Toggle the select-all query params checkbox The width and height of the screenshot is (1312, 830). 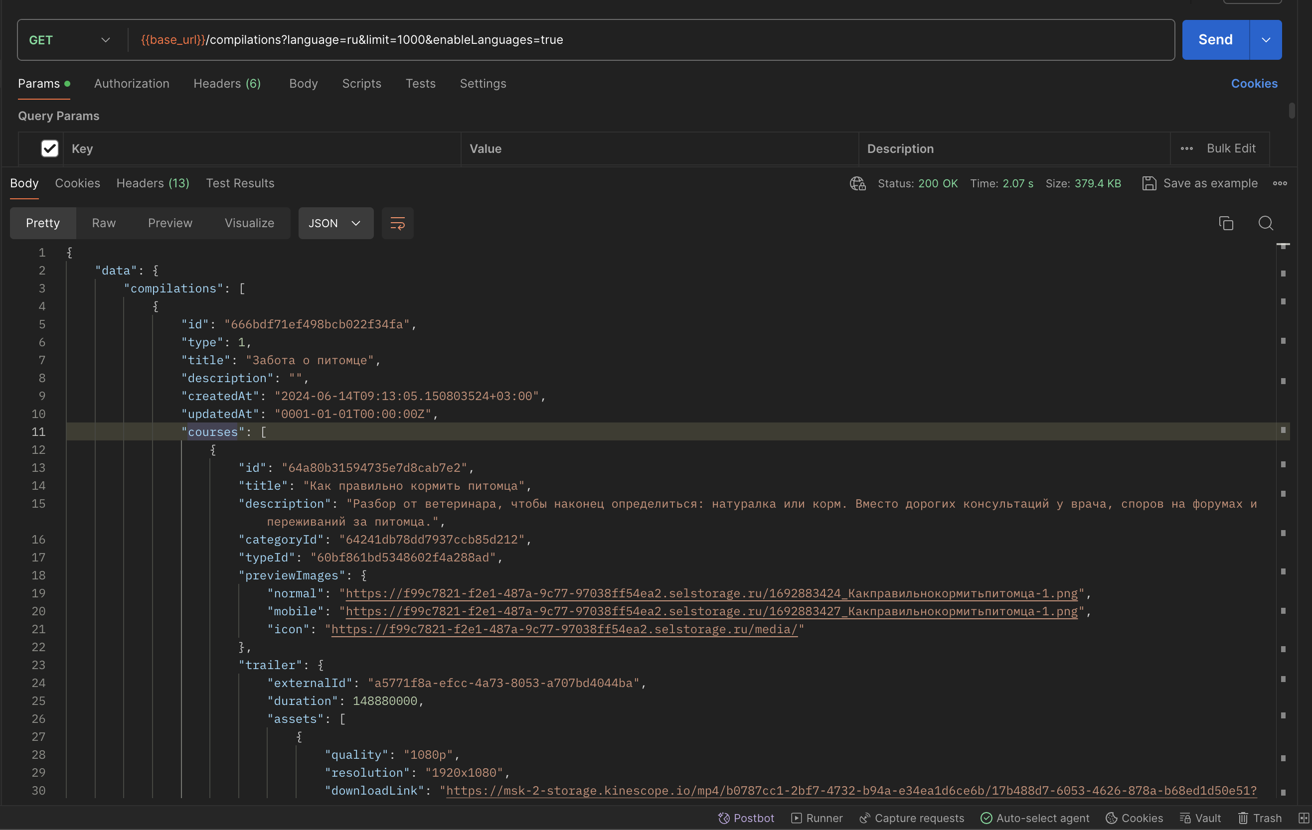[49, 148]
